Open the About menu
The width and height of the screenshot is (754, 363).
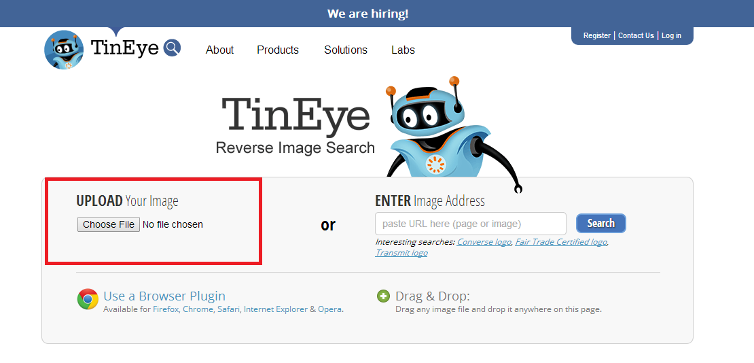220,50
